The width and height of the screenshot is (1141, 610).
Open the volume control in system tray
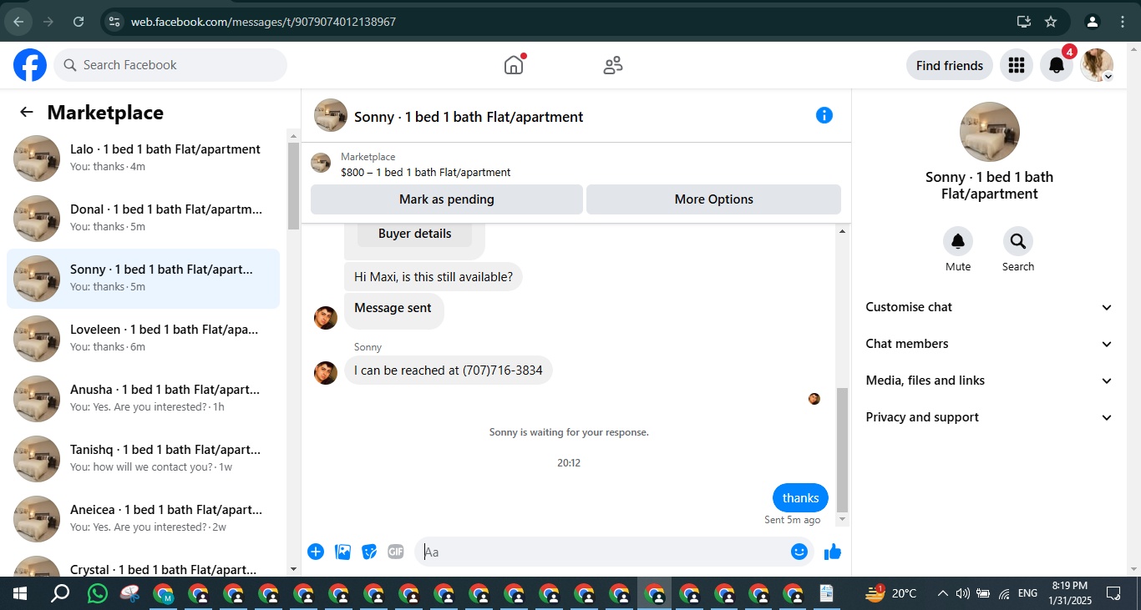(962, 593)
